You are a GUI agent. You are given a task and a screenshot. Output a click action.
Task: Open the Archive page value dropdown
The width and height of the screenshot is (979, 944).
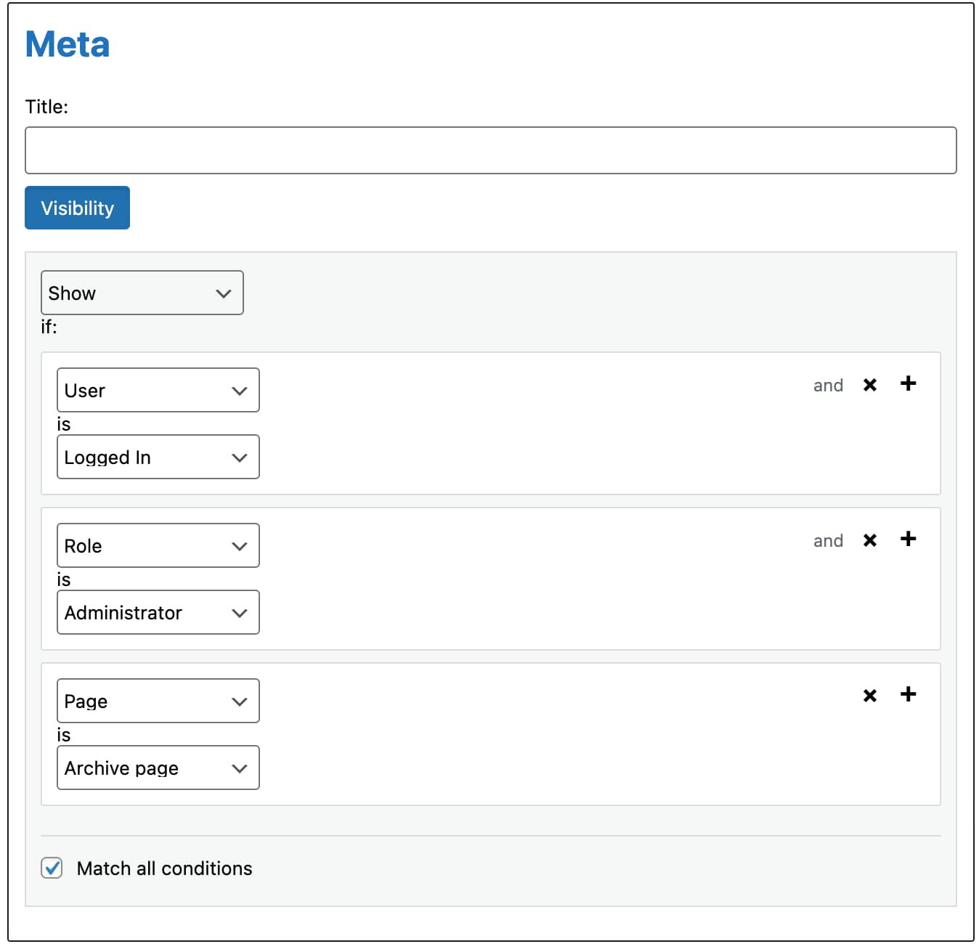click(158, 768)
